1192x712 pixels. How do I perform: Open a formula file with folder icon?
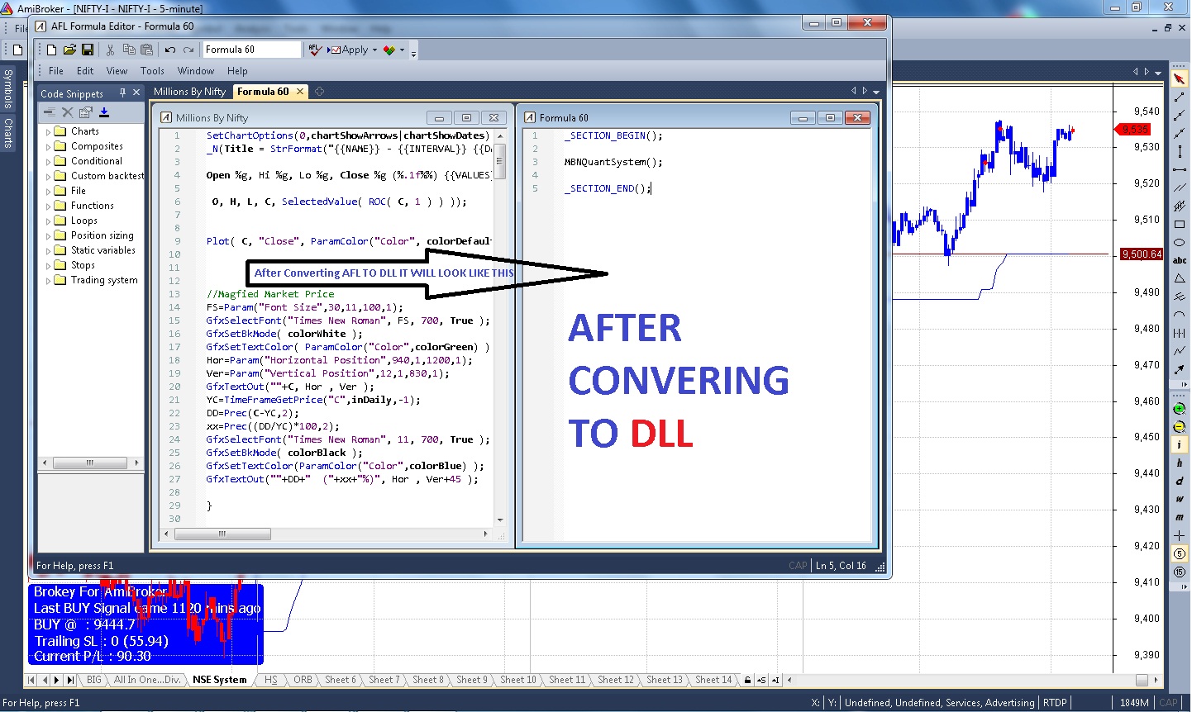pyautogui.click(x=69, y=50)
